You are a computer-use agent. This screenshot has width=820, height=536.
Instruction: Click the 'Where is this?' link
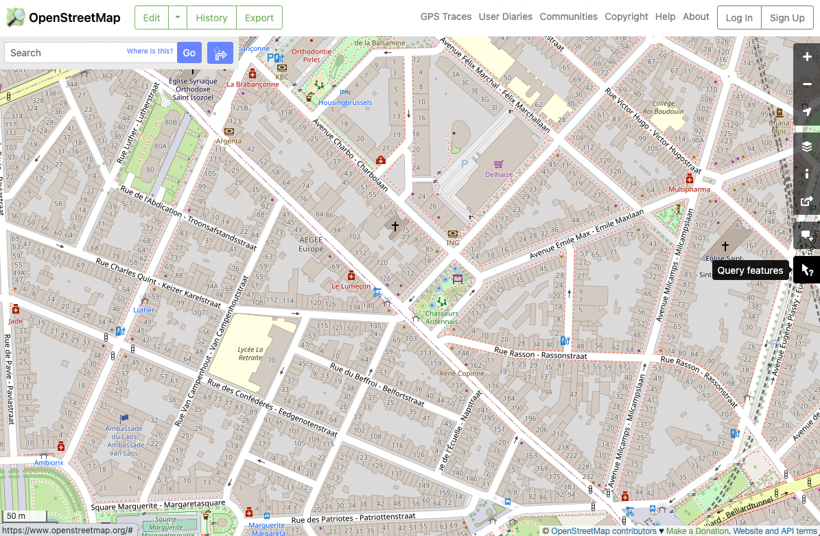tap(150, 51)
